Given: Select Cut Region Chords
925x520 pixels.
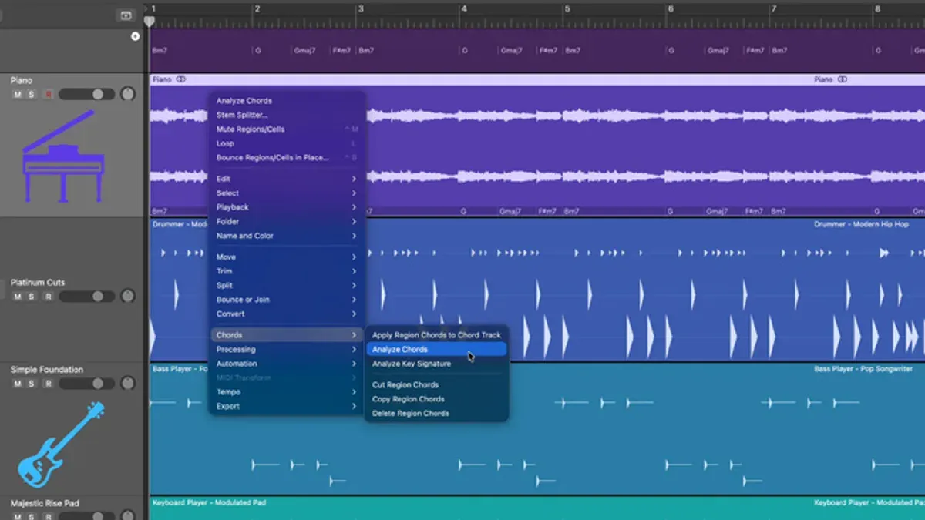Looking at the screenshot, I should click(x=436, y=385).
